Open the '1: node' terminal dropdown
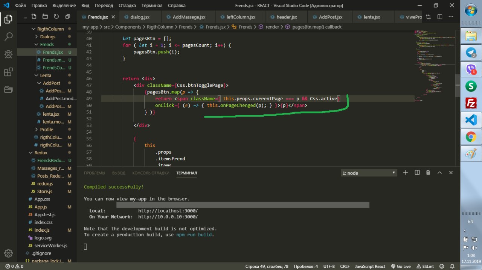 click(369, 173)
